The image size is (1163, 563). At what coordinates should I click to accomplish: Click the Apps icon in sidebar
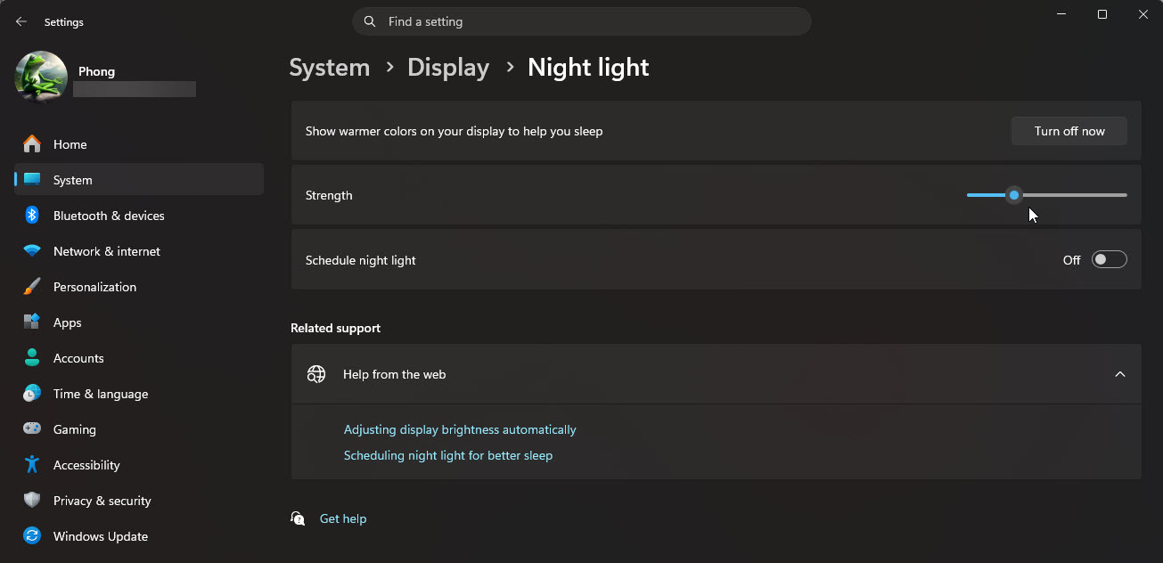tap(32, 322)
